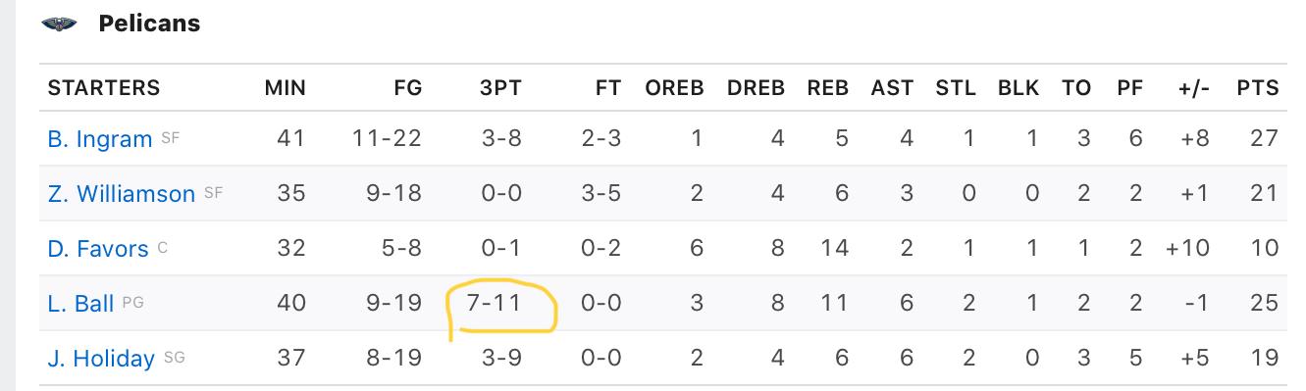
Task: Click the PTS column header
Action: coord(1258,88)
